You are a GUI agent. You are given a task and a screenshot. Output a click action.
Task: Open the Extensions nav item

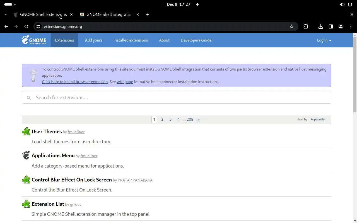click(64, 40)
